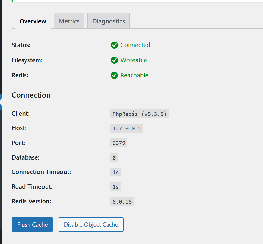Image resolution: width=263 pixels, height=244 pixels.
Task: Click the 'Connection' section heading
Action: (31, 95)
